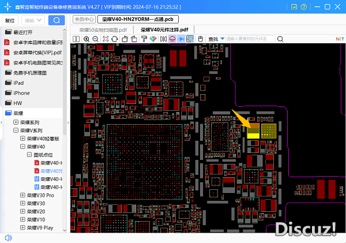Image resolution: width=346 pixels, height=243 pixels.
Task: Expand the 荣耀V30 node
Action: [x=22, y=203]
